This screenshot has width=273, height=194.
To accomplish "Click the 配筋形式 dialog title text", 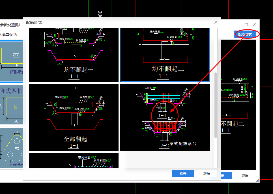I will 34,22.
